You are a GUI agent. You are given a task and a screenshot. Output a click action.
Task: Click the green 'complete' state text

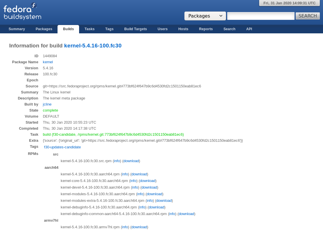point(50,110)
